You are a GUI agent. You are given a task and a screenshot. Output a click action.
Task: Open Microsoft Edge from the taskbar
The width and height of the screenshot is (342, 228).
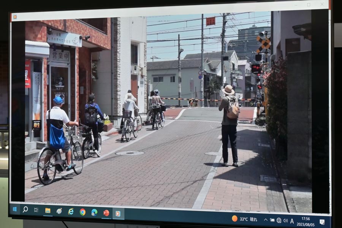[x=94, y=212]
